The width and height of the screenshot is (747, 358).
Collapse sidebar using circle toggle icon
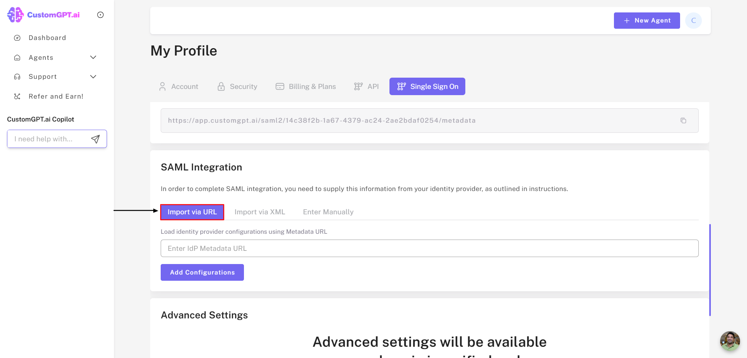pyautogui.click(x=100, y=15)
